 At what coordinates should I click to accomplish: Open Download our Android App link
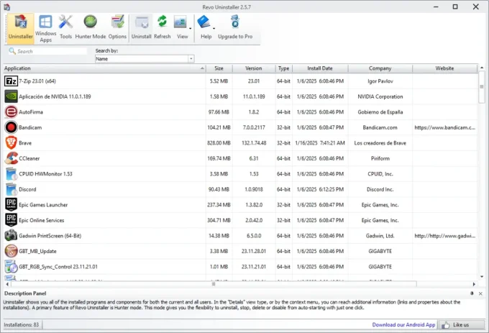pos(403,324)
